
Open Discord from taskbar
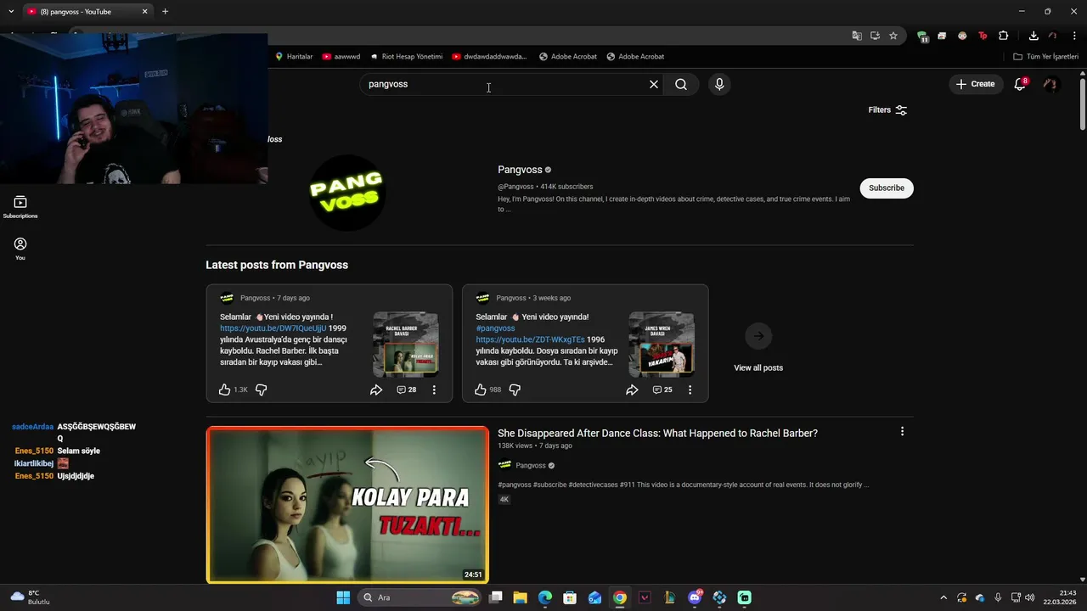(x=695, y=597)
